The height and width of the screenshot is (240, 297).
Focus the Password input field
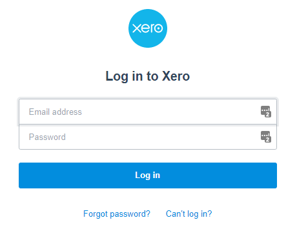pyautogui.click(x=148, y=137)
